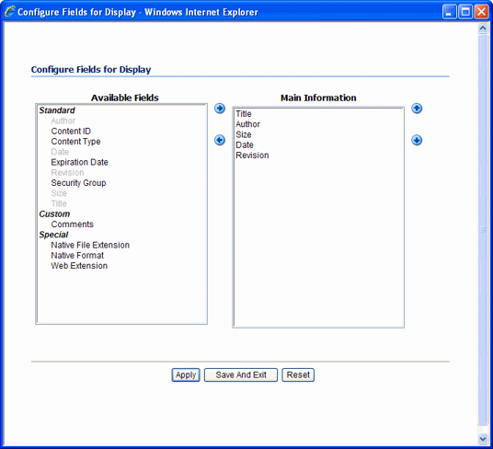
Task: Click the left arrow to remove field
Action: (220, 140)
